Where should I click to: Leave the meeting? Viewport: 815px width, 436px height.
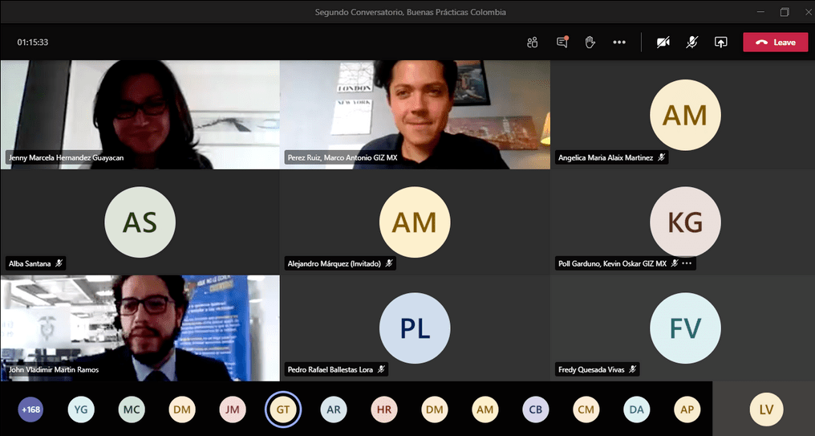pos(775,43)
